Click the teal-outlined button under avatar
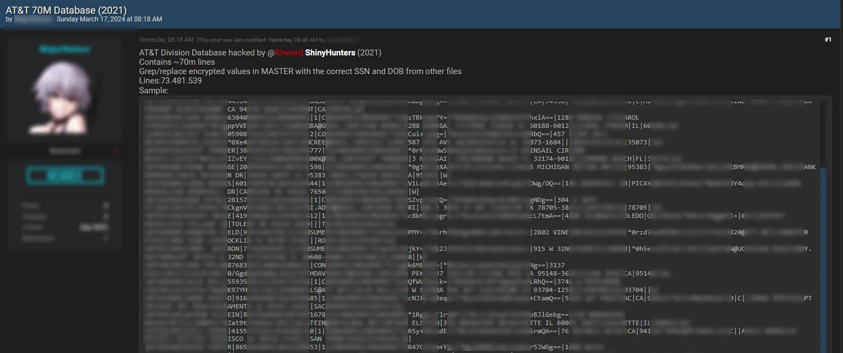The image size is (843, 353). coord(65,176)
